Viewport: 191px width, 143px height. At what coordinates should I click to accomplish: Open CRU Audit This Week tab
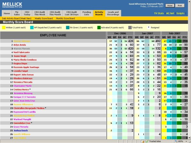point(40,13)
